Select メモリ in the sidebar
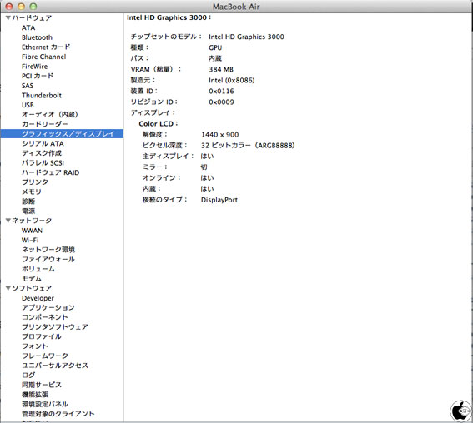 point(32,192)
